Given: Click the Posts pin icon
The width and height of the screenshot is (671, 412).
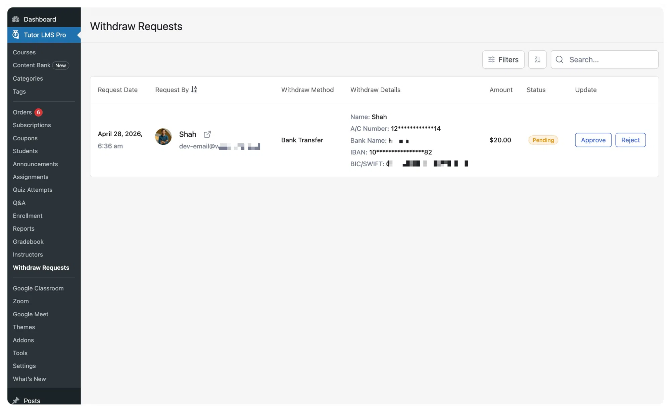Looking at the screenshot, I should [x=16, y=400].
